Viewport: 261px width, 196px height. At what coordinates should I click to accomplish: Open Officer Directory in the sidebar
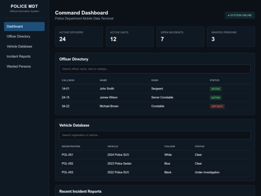[x=24, y=36]
